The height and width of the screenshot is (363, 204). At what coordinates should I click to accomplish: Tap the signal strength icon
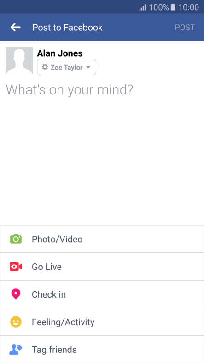(x=142, y=7)
